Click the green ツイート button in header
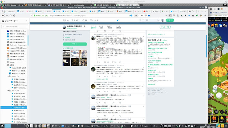This screenshot has height=128, width=228. pyautogui.click(x=170, y=20)
